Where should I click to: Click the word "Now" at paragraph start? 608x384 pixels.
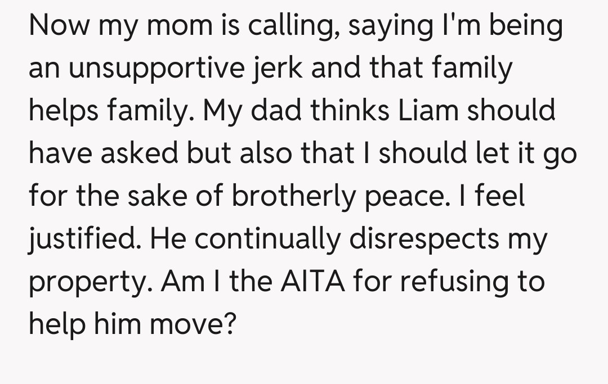59,26
